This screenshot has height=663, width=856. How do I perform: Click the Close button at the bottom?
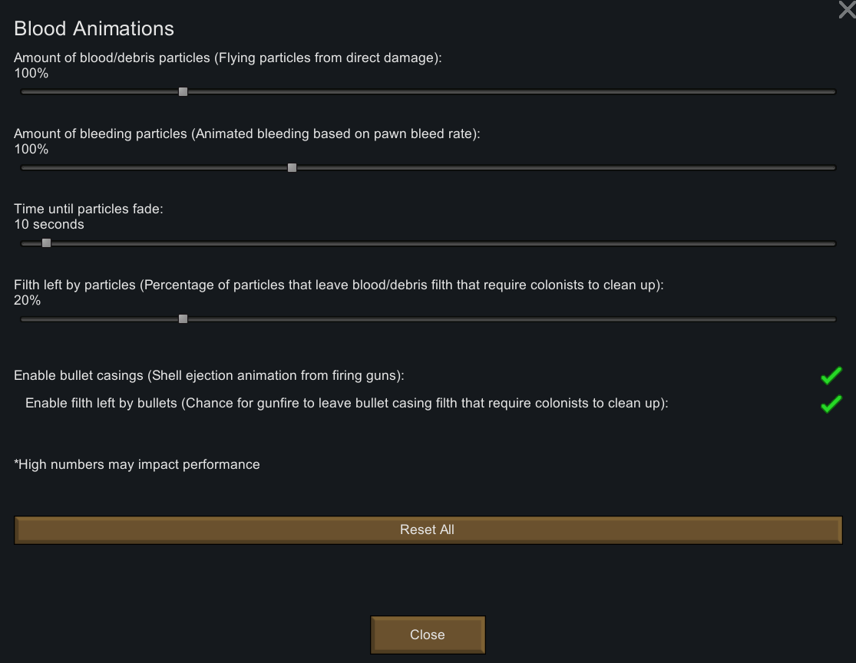[x=428, y=635]
